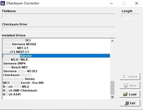Select MCC Euro4 - Ecu 006 entry
This screenshot has height=110, width=143.
click(56, 83)
